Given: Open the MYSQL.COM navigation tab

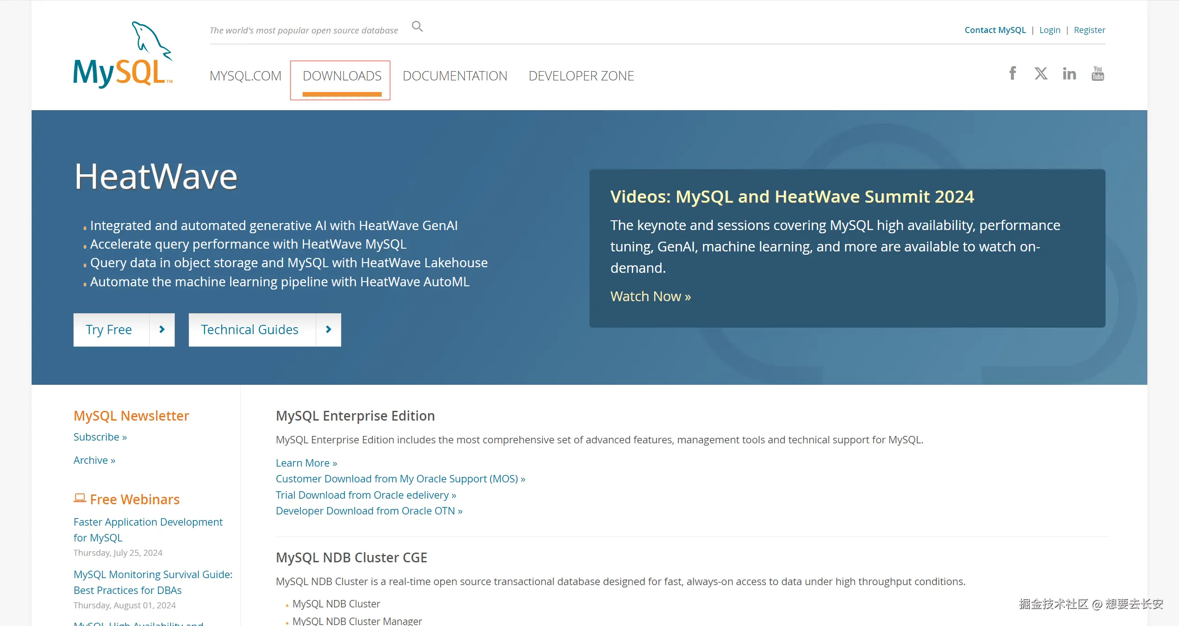Looking at the screenshot, I should point(245,76).
